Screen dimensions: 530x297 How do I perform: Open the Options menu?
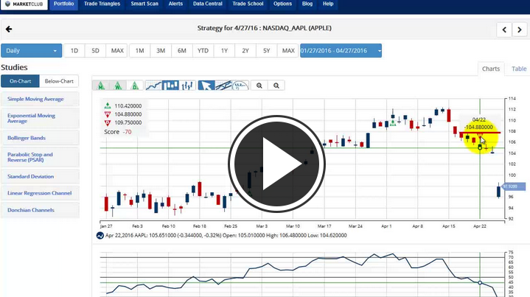282,4
